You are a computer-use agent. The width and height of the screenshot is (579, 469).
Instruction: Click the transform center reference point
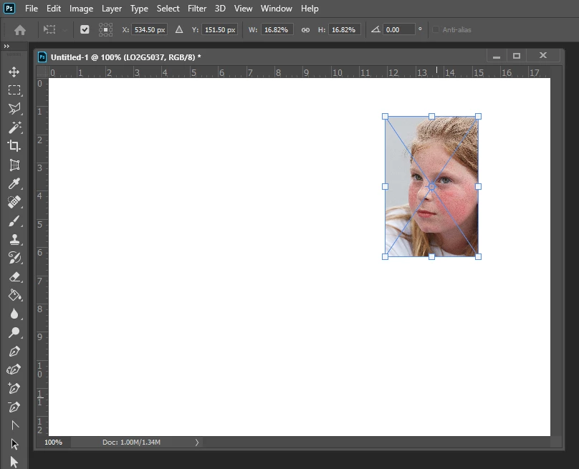[x=431, y=187]
